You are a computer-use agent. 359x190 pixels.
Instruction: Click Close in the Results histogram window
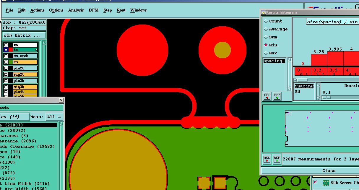(310, 171)
